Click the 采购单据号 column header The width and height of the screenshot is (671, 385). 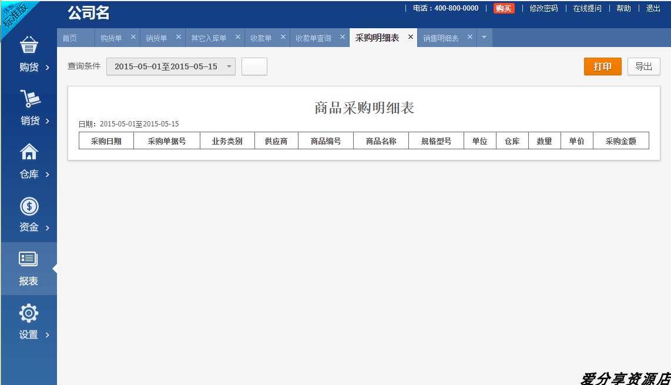click(x=167, y=141)
